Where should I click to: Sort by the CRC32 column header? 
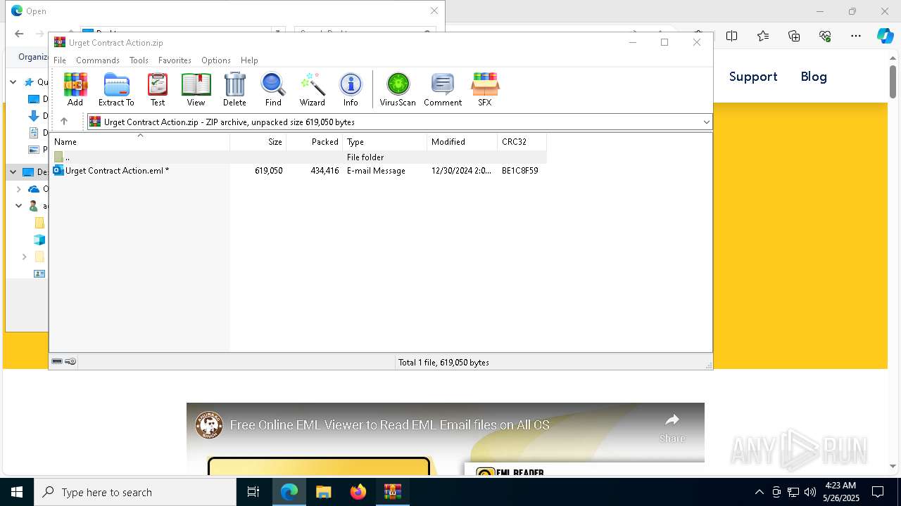[522, 142]
